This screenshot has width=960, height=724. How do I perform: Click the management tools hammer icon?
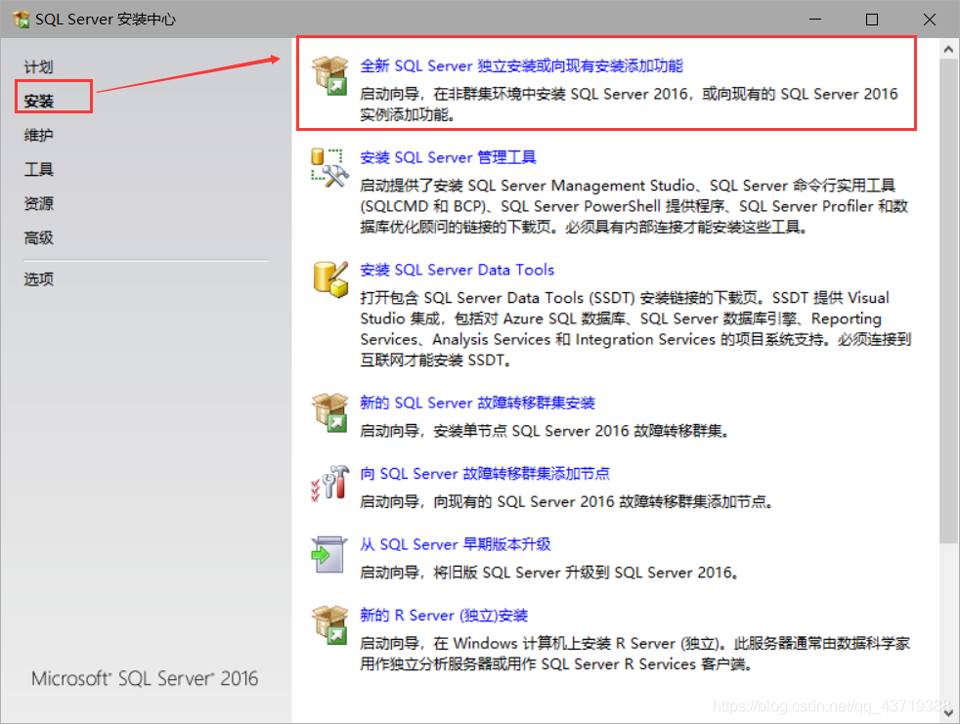330,168
